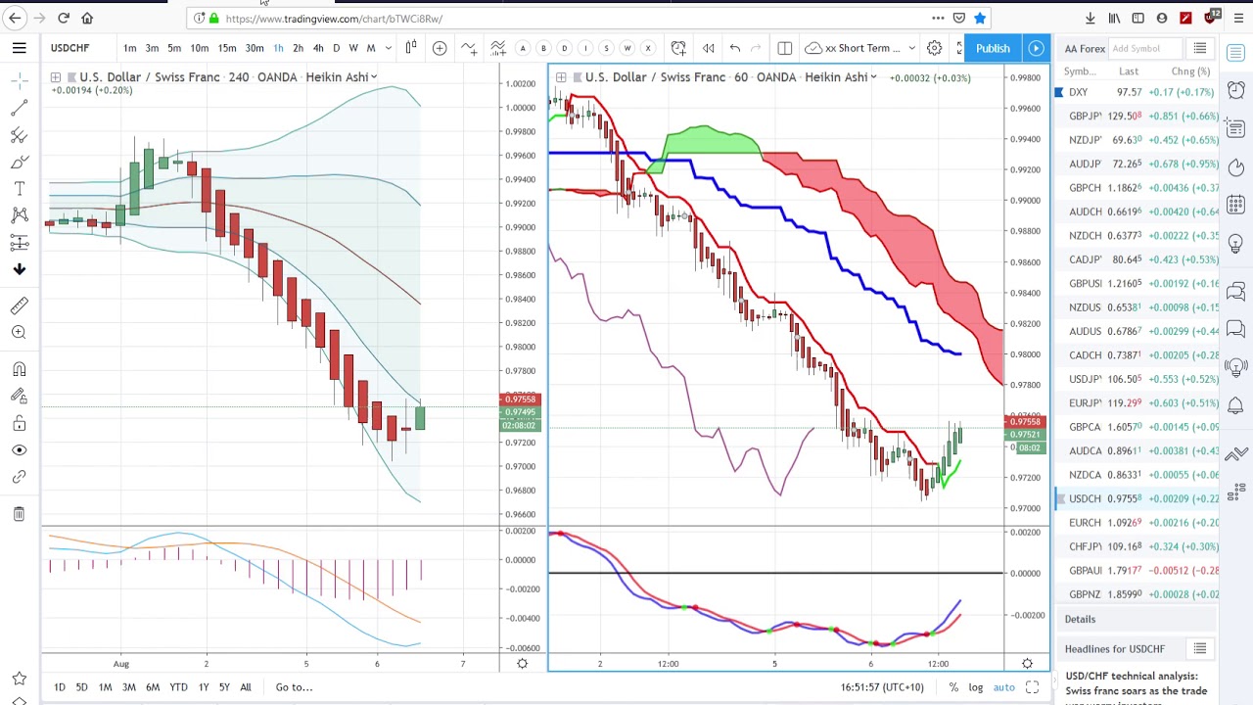Toggle fullscreen chart icon at bottom

coord(1032,687)
